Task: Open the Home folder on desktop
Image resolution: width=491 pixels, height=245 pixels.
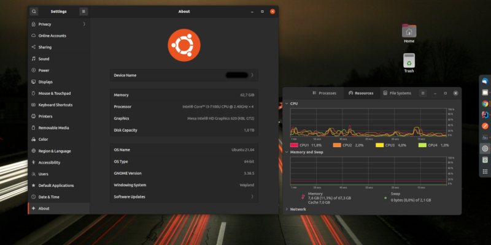Action: pyautogui.click(x=409, y=32)
